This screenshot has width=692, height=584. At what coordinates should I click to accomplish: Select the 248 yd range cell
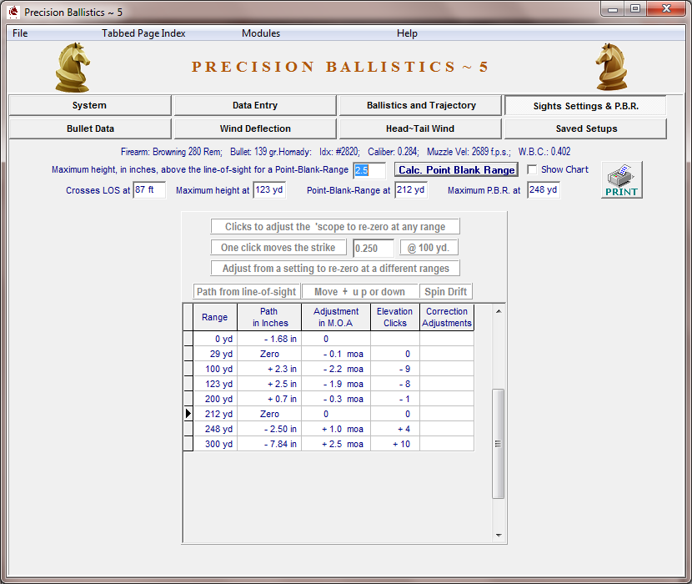click(215, 429)
